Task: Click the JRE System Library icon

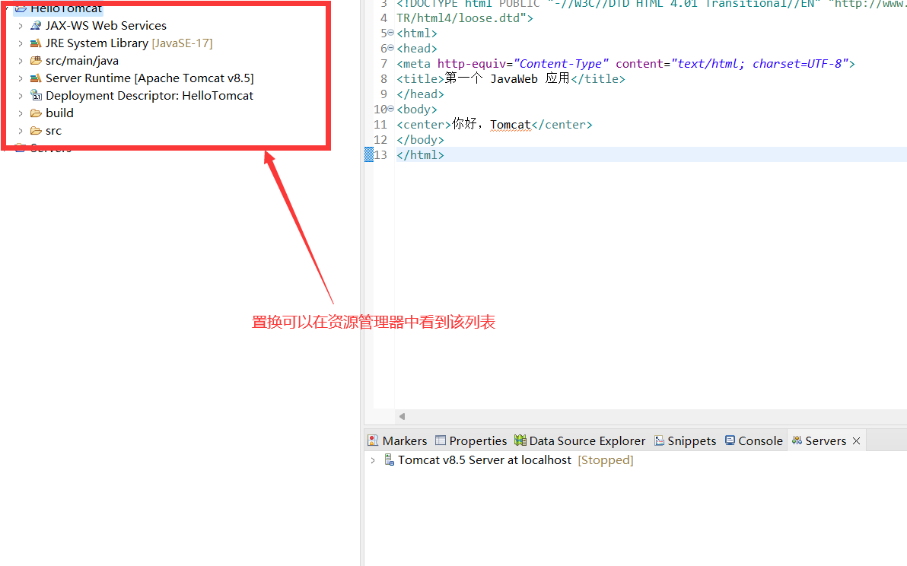Action: (36, 43)
